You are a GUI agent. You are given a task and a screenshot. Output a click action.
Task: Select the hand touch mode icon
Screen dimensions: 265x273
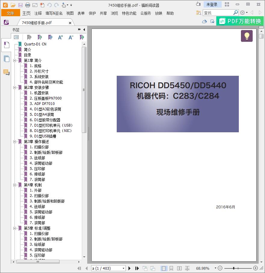pyautogui.click(x=64, y=5)
